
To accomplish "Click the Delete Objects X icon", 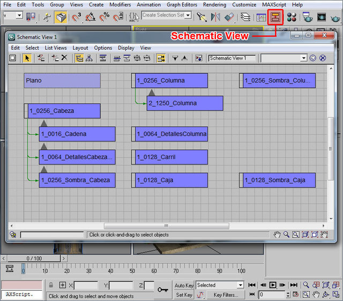I will (64, 58).
